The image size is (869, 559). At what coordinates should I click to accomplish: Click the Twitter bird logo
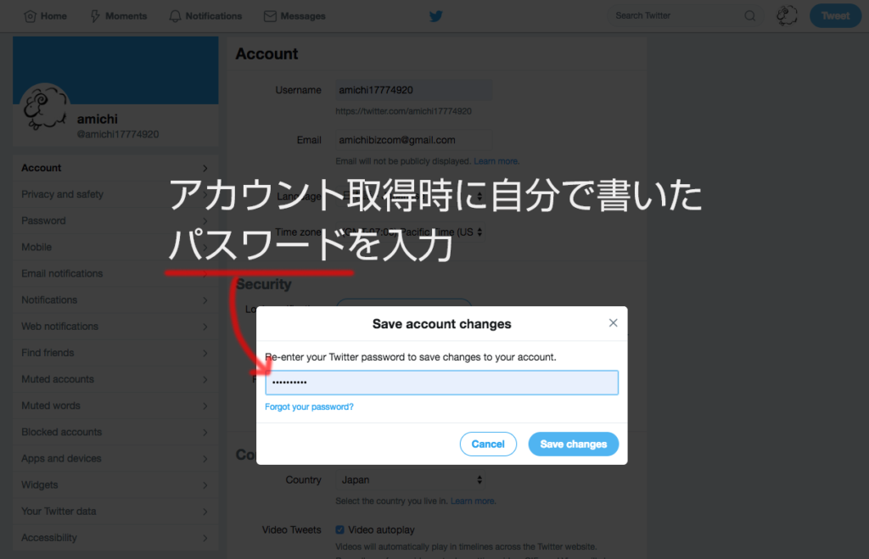436,16
